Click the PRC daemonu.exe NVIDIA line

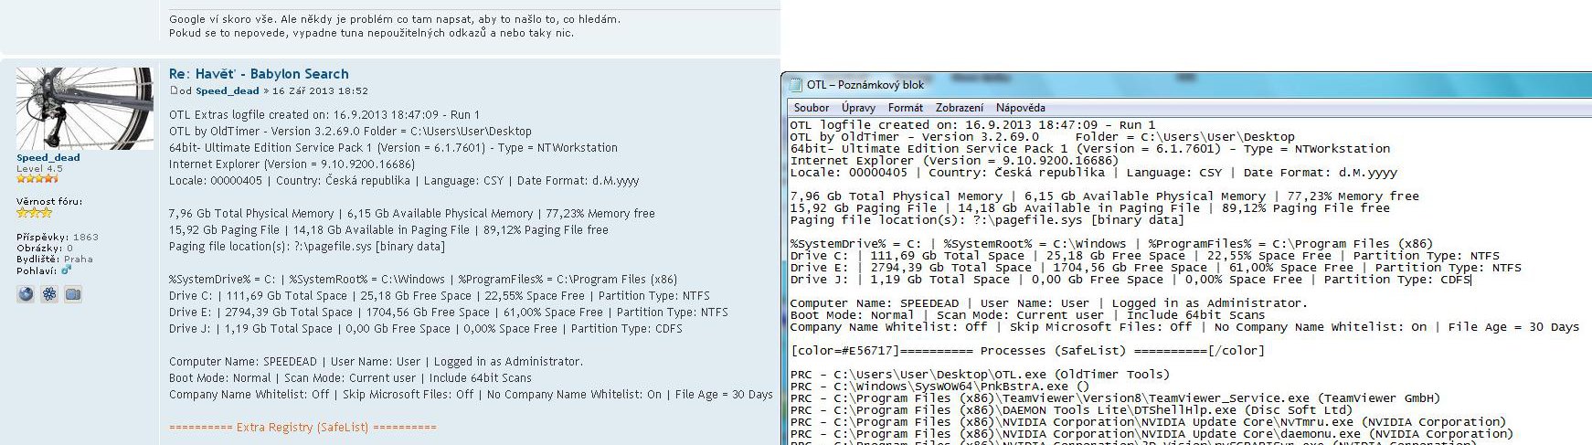(1152, 434)
